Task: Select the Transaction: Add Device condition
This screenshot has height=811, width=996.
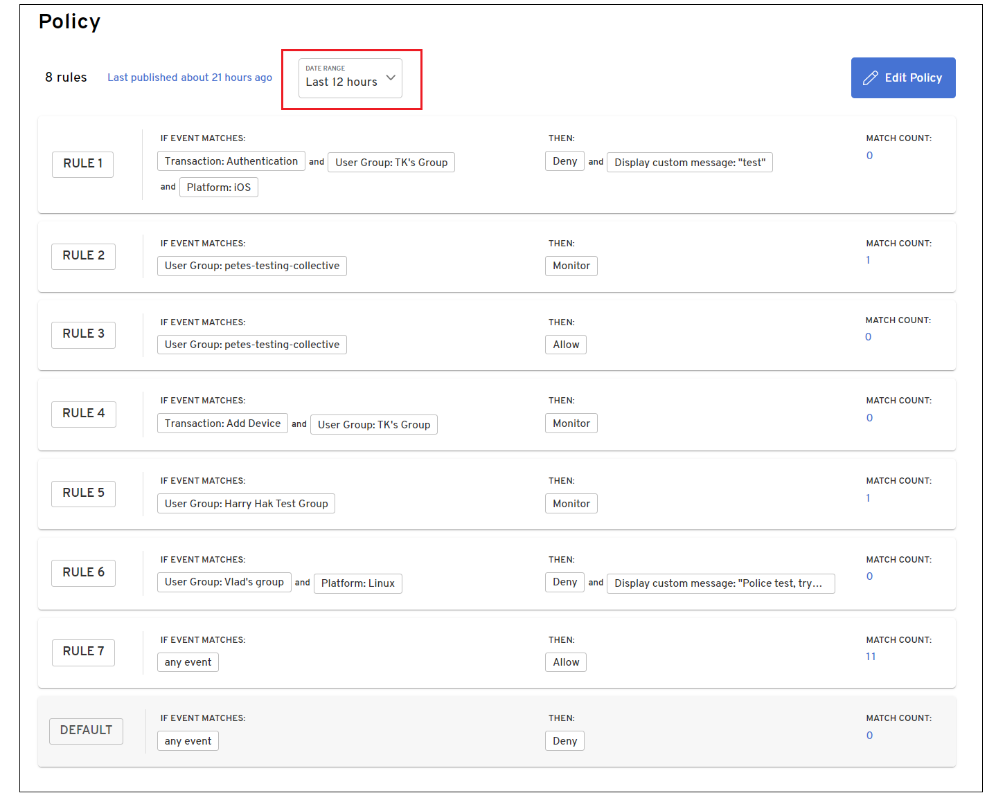Action: click(x=222, y=423)
